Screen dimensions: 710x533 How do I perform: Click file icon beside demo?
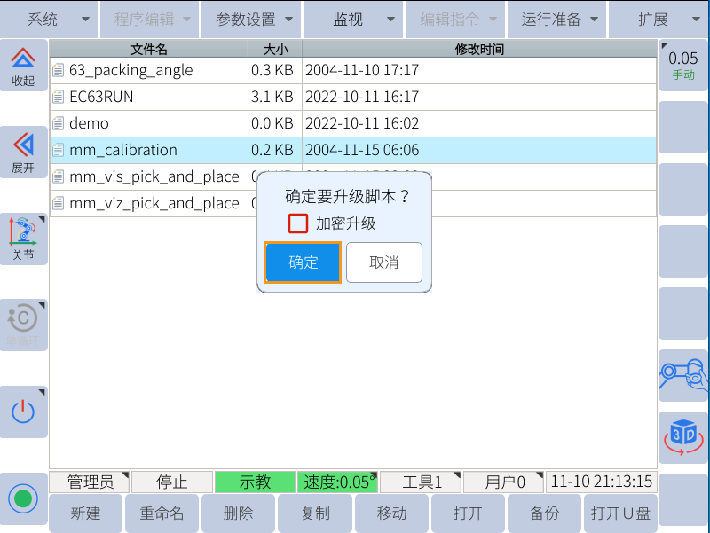tap(58, 123)
